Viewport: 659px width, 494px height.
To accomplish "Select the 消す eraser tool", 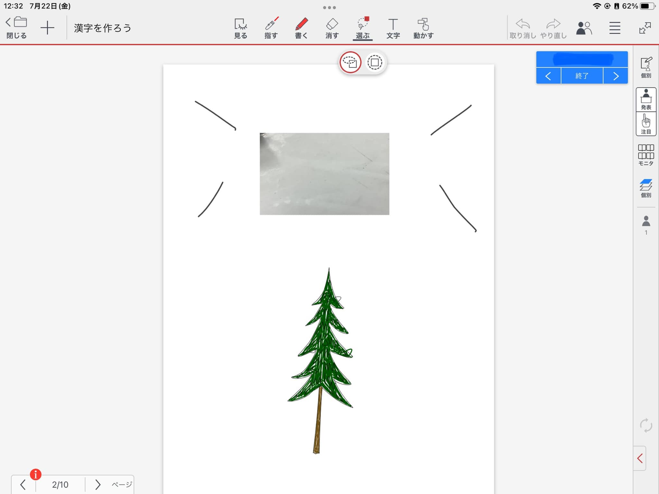I will pyautogui.click(x=332, y=28).
